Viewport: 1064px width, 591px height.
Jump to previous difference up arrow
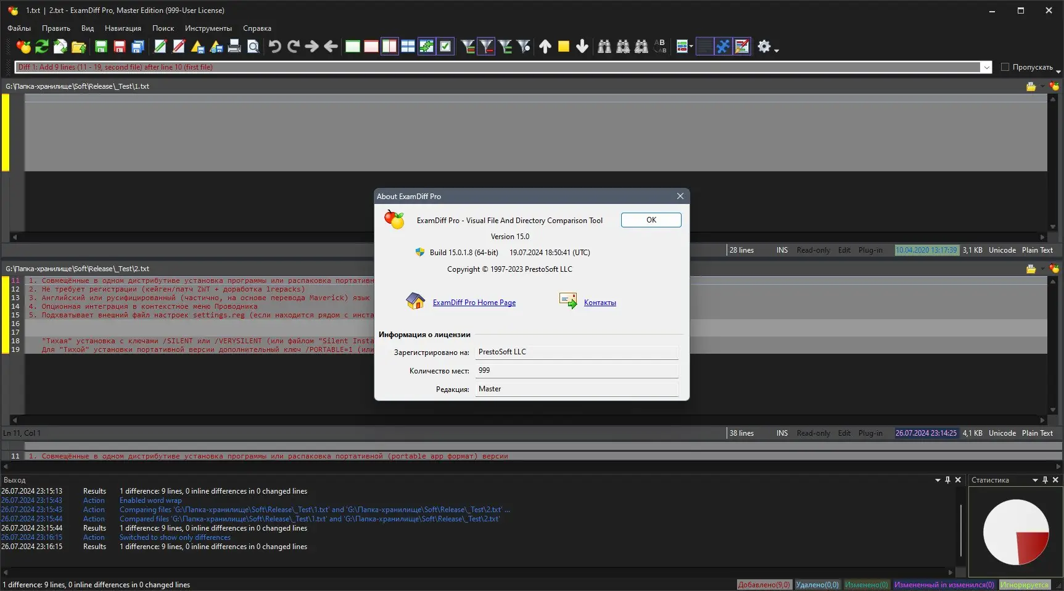(545, 46)
